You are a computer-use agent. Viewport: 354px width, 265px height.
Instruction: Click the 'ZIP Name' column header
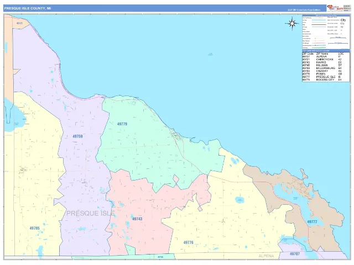tap(322, 54)
